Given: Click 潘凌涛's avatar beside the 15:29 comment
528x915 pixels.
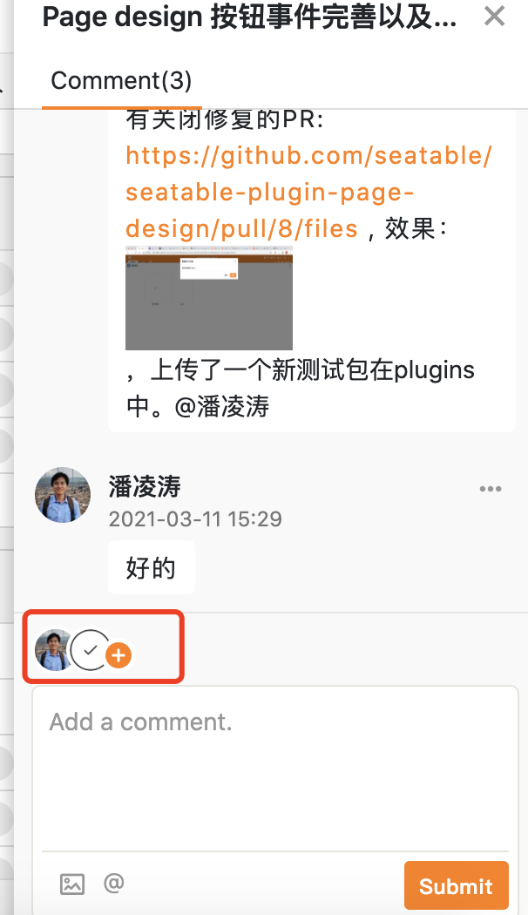Looking at the screenshot, I should point(63,495).
